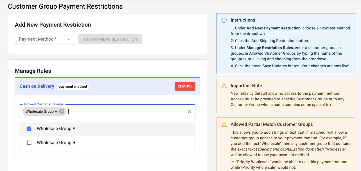Click the payment method badge next to Cash on Delivery
Screen dimensions: 361x171
73,86
